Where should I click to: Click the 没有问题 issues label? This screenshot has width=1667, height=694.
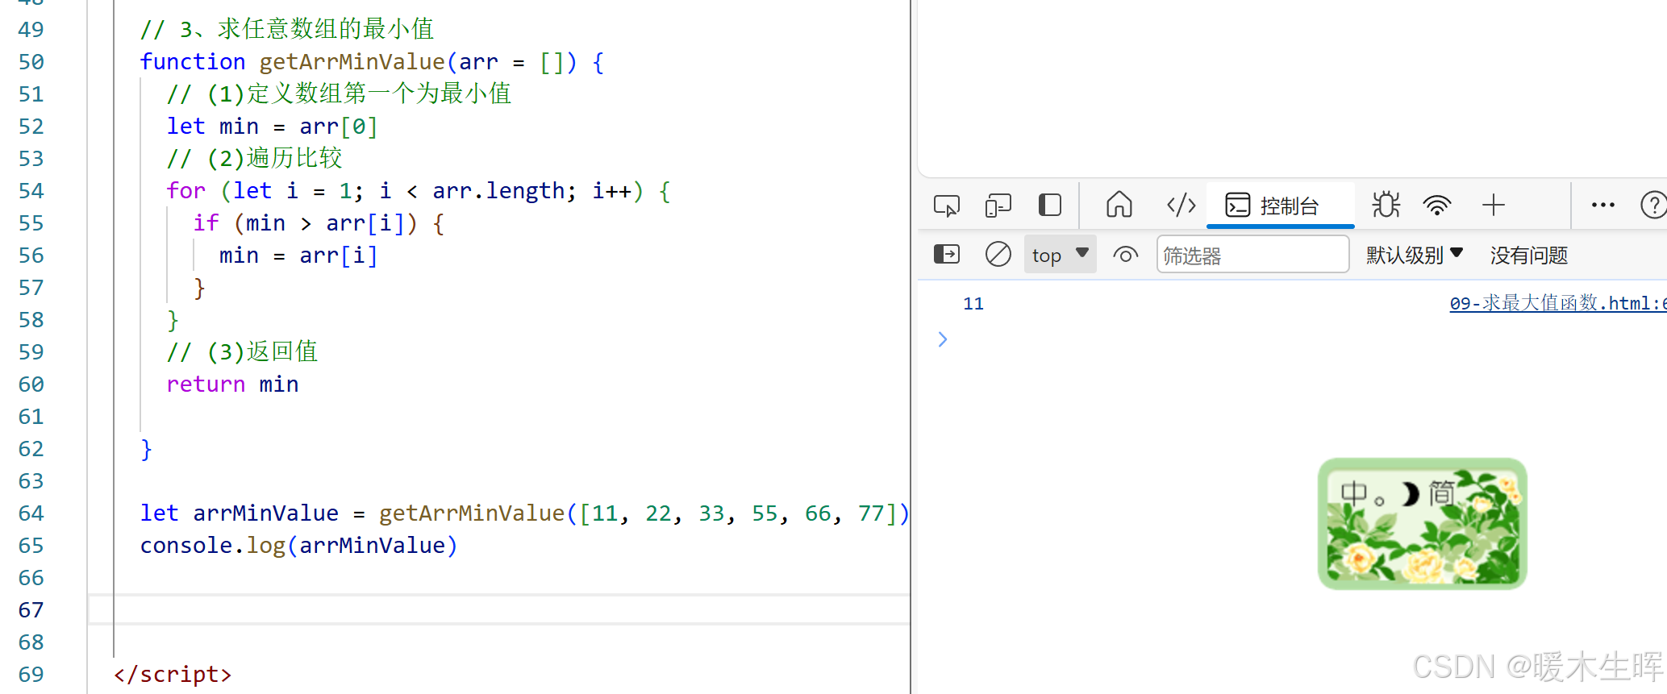coord(1529,256)
